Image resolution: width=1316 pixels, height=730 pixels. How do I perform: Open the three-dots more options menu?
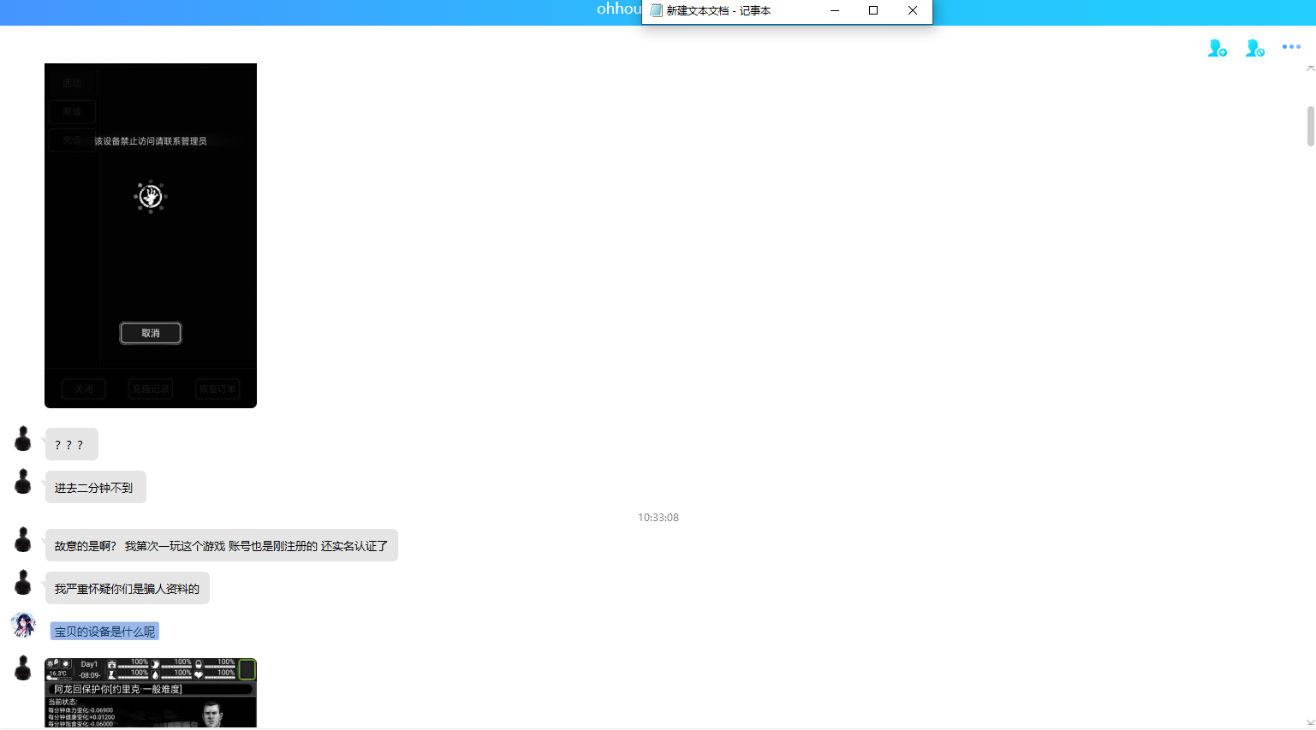[1291, 47]
